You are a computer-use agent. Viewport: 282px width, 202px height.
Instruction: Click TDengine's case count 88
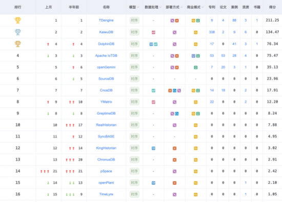tap(234, 21)
